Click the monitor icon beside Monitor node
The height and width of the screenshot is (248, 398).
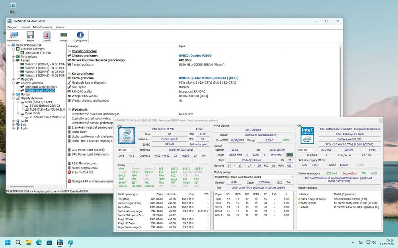click(x=18, y=94)
